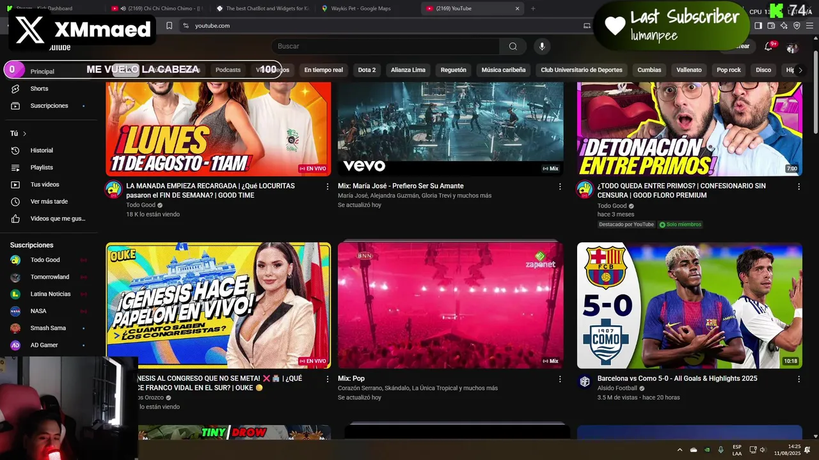Select the Música caribeña chip
This screenshot has height=460, width=819.
click(x=504, y=70)
